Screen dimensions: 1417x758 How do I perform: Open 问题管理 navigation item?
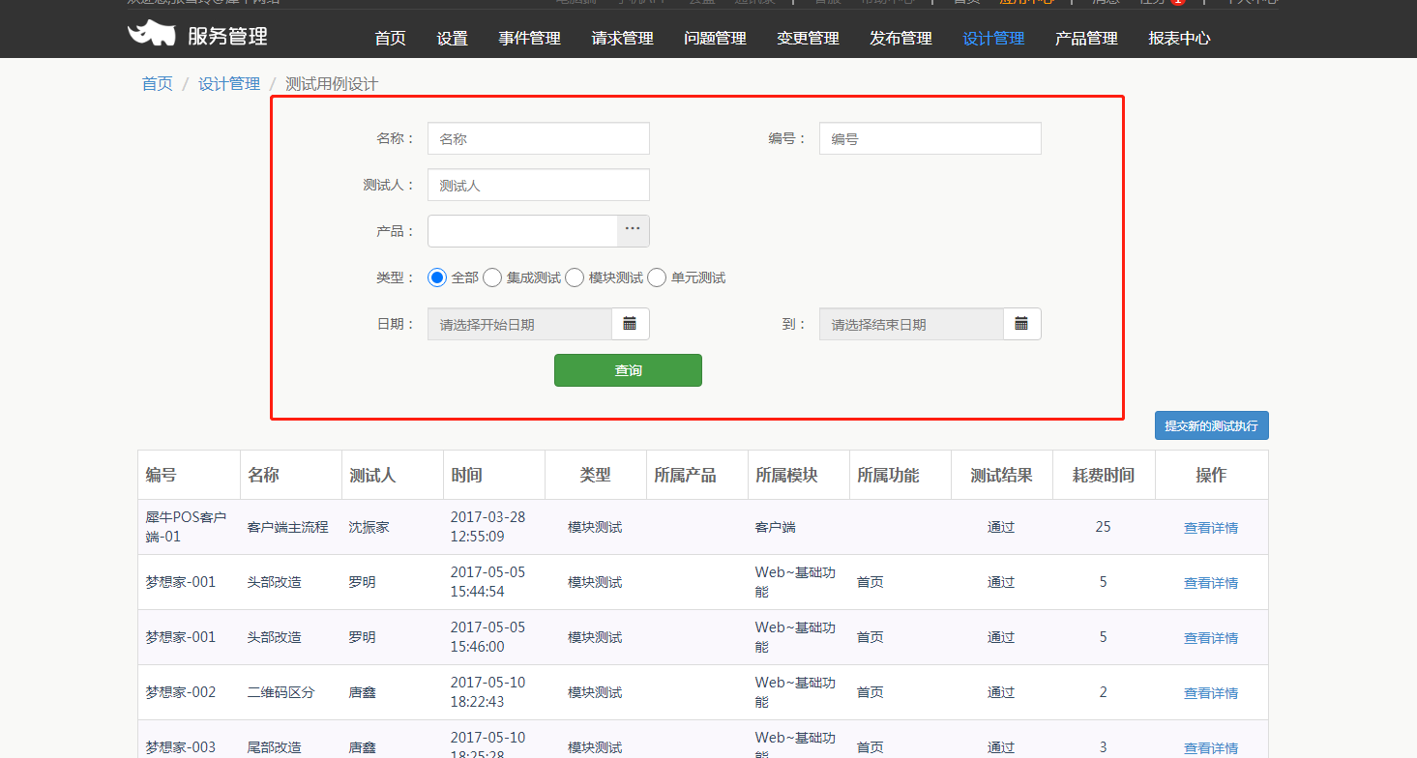[715, 39]
